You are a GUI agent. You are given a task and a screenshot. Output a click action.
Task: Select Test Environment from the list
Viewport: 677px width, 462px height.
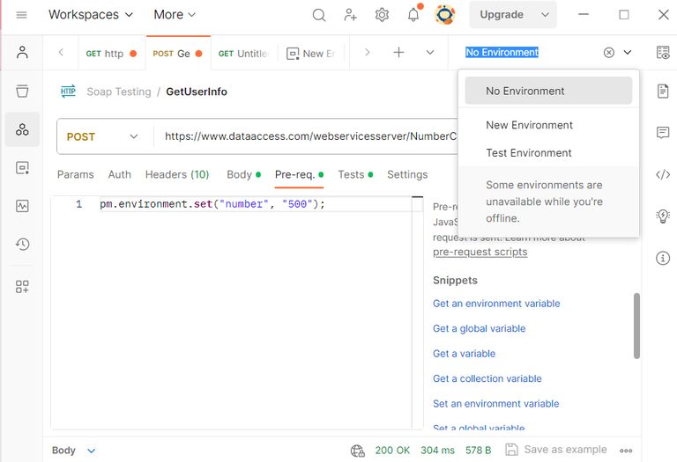[529, 153]
